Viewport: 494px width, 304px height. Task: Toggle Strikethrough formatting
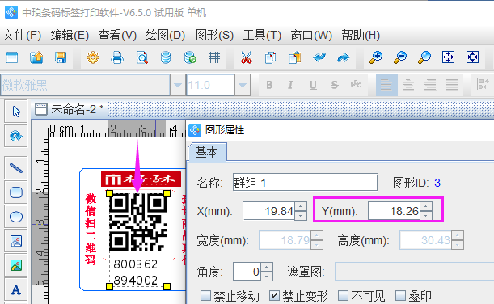point(335,85)
